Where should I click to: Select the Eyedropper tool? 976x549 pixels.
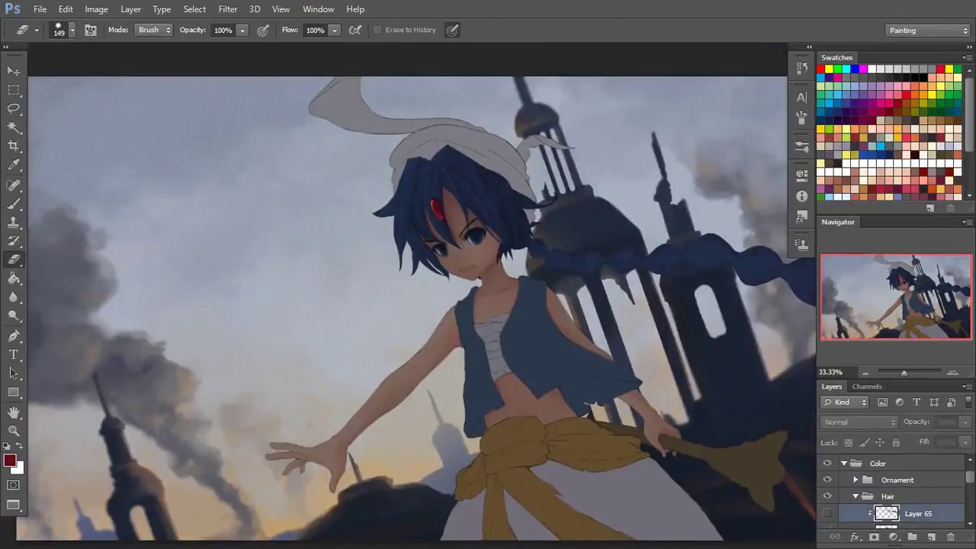pyautogui.click(x=14, y=165)
